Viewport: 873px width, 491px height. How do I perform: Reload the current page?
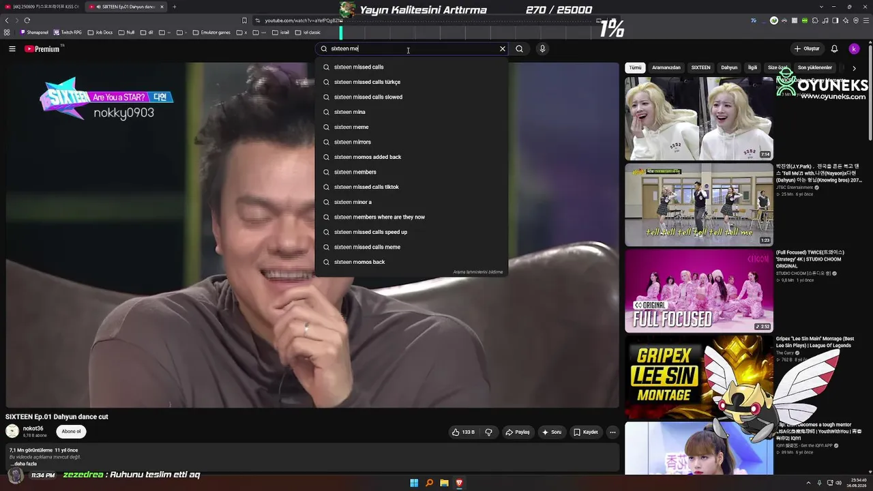27,20
